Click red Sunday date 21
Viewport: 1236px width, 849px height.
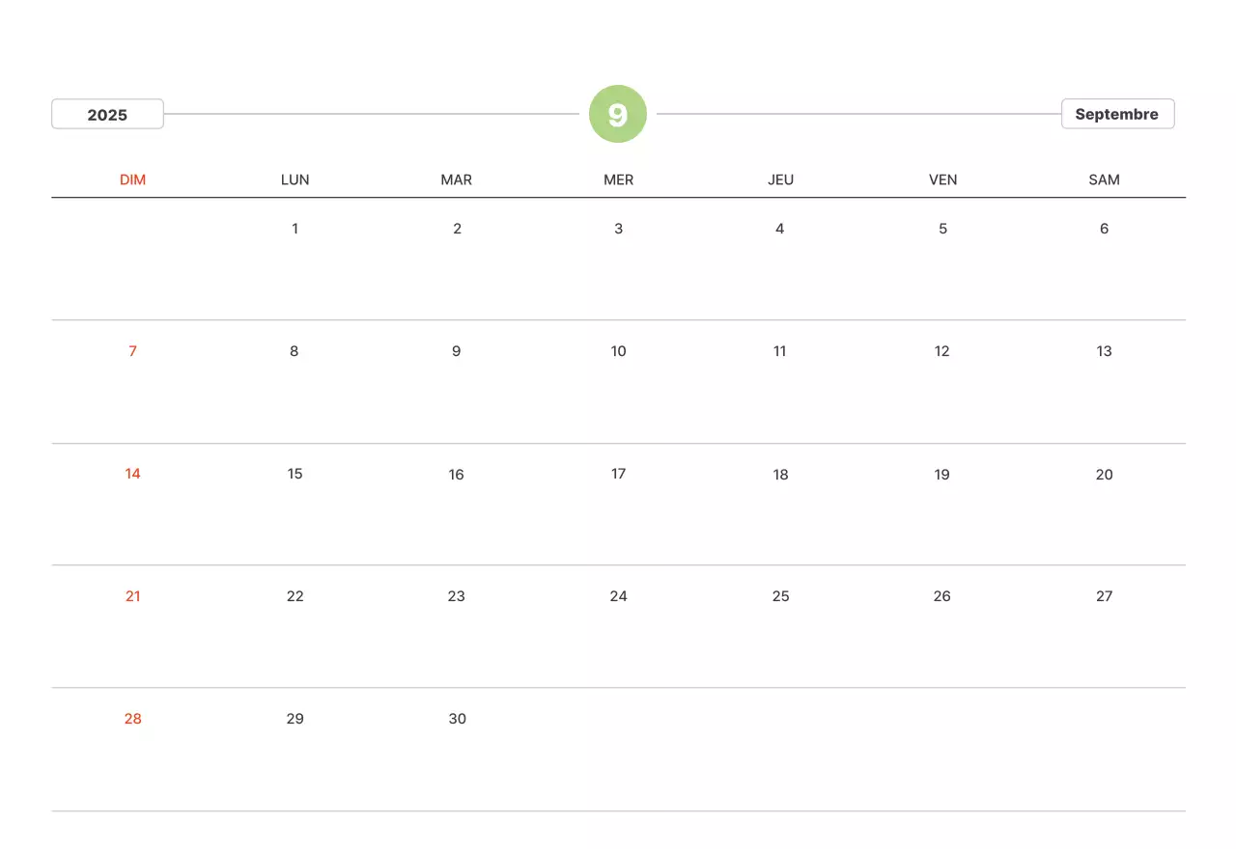(133, 596)
